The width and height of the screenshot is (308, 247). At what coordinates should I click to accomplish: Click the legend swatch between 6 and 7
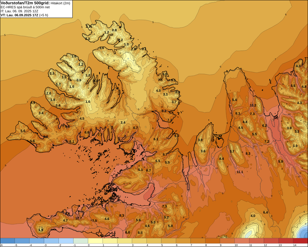[x=183, y=241]
